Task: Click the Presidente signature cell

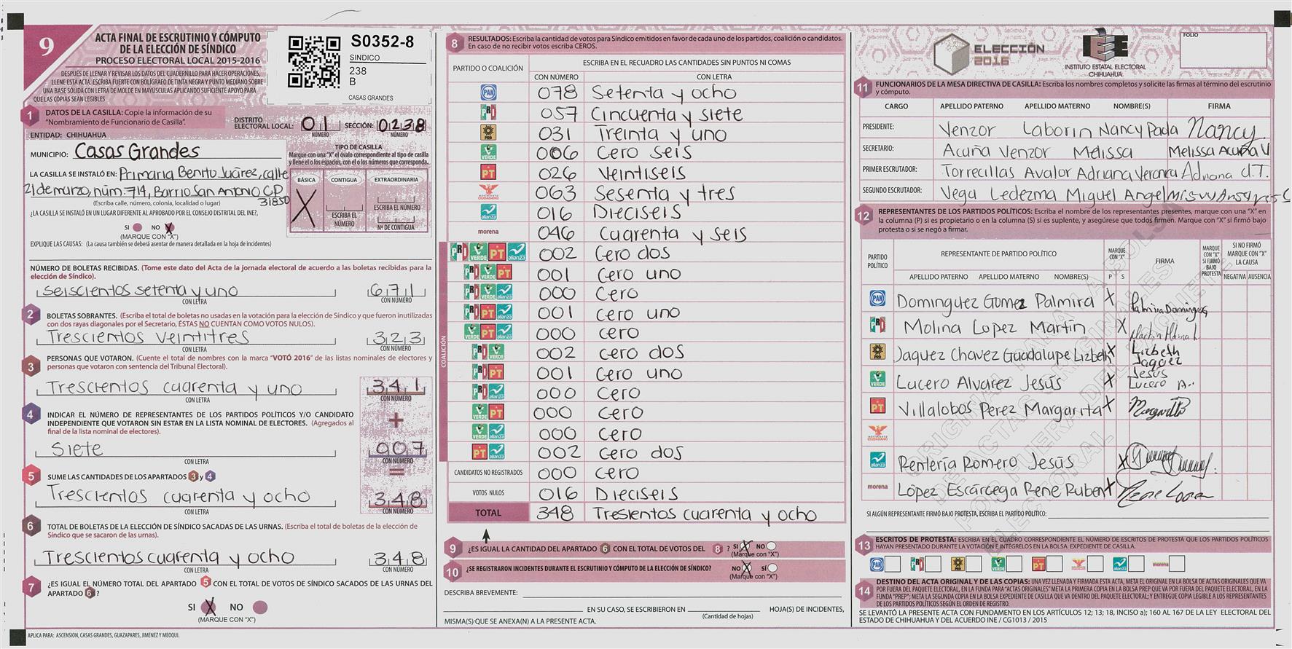Action: point(1221,128)
